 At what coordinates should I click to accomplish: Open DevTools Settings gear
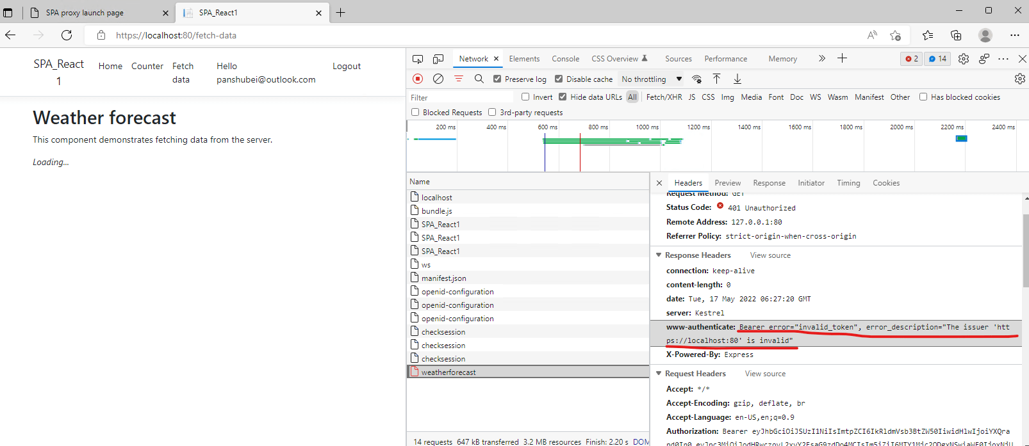click(x=964, y=59)
